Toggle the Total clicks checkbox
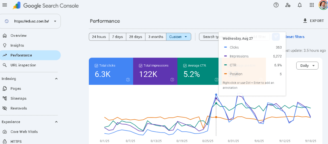The height and width of the screenshot is (144, 328). click(96, 66)
